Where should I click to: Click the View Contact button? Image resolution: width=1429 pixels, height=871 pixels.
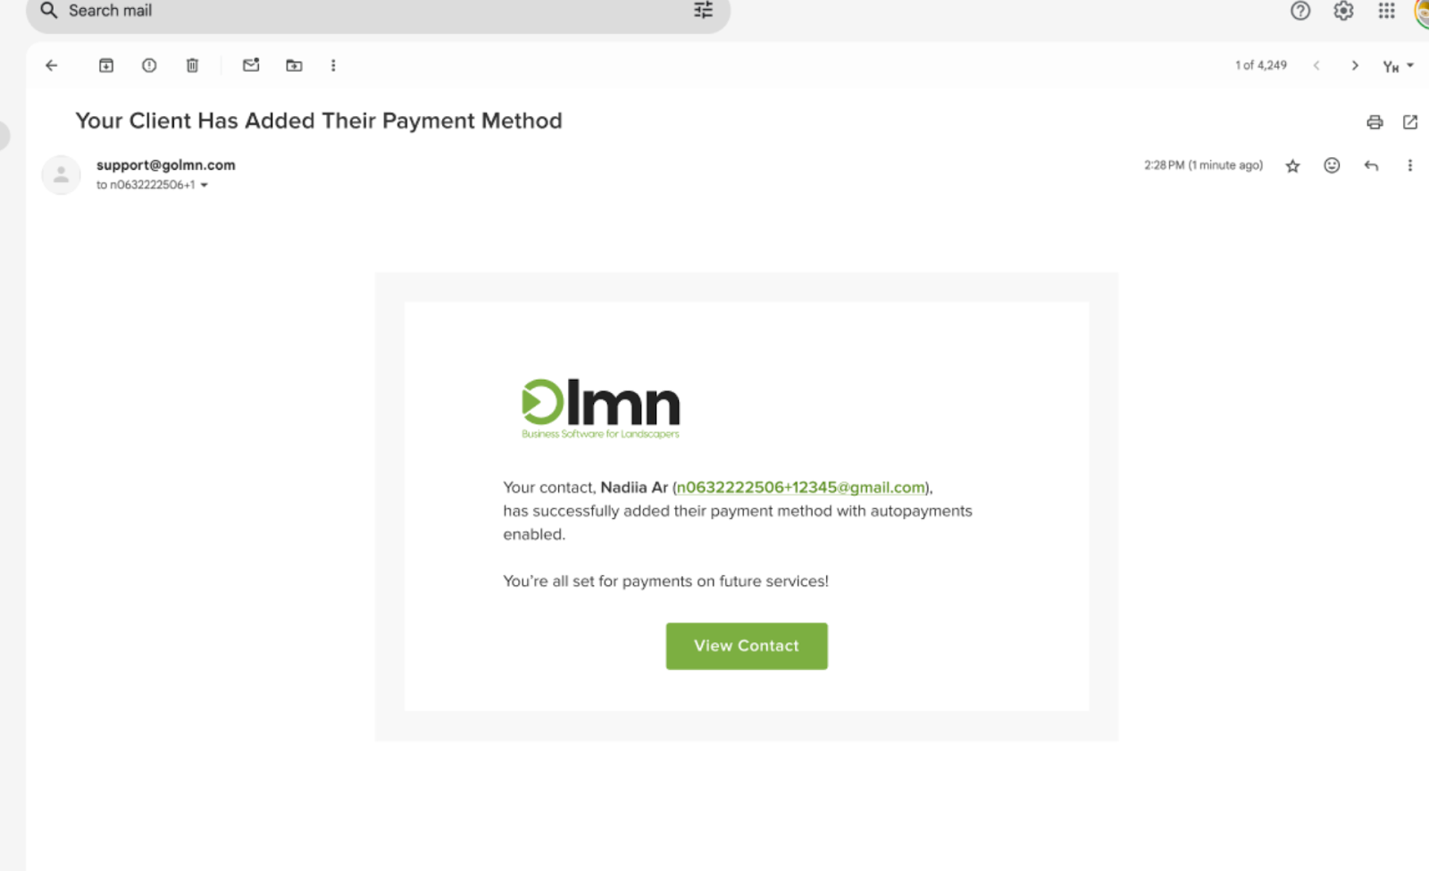pos(747,646)
